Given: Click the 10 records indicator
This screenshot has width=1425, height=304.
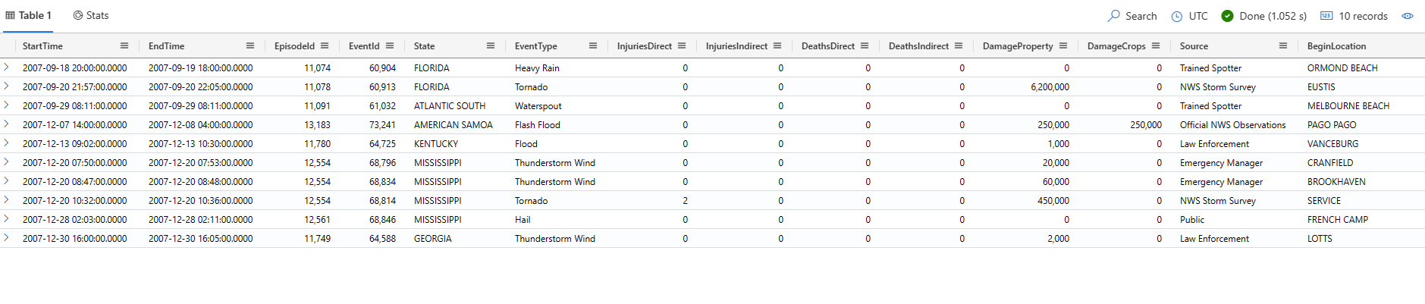Looking at the screenshot, I should (x=1354, y=16).
